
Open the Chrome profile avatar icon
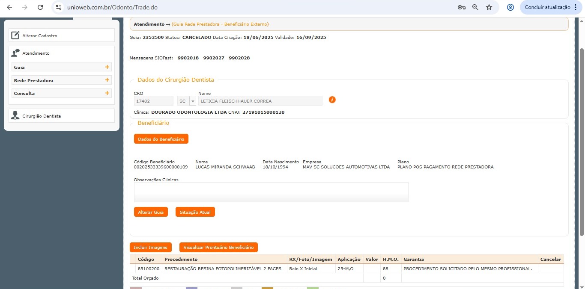(x=510, y=7)
